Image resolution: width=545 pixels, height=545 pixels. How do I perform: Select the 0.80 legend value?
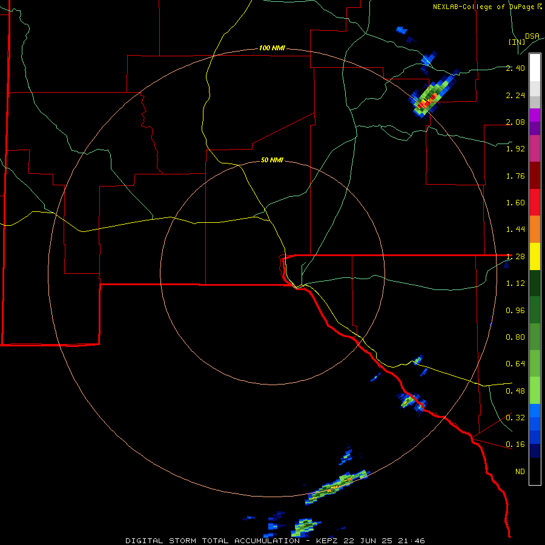click(515, 337)
